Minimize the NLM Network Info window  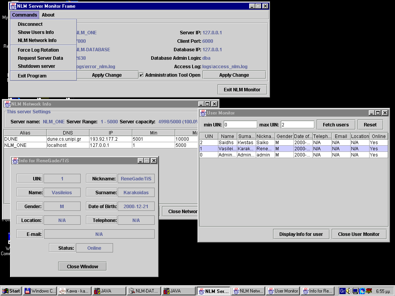(201, 104)
